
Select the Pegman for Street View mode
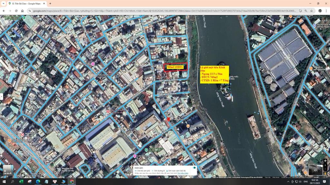pos(325,173)
